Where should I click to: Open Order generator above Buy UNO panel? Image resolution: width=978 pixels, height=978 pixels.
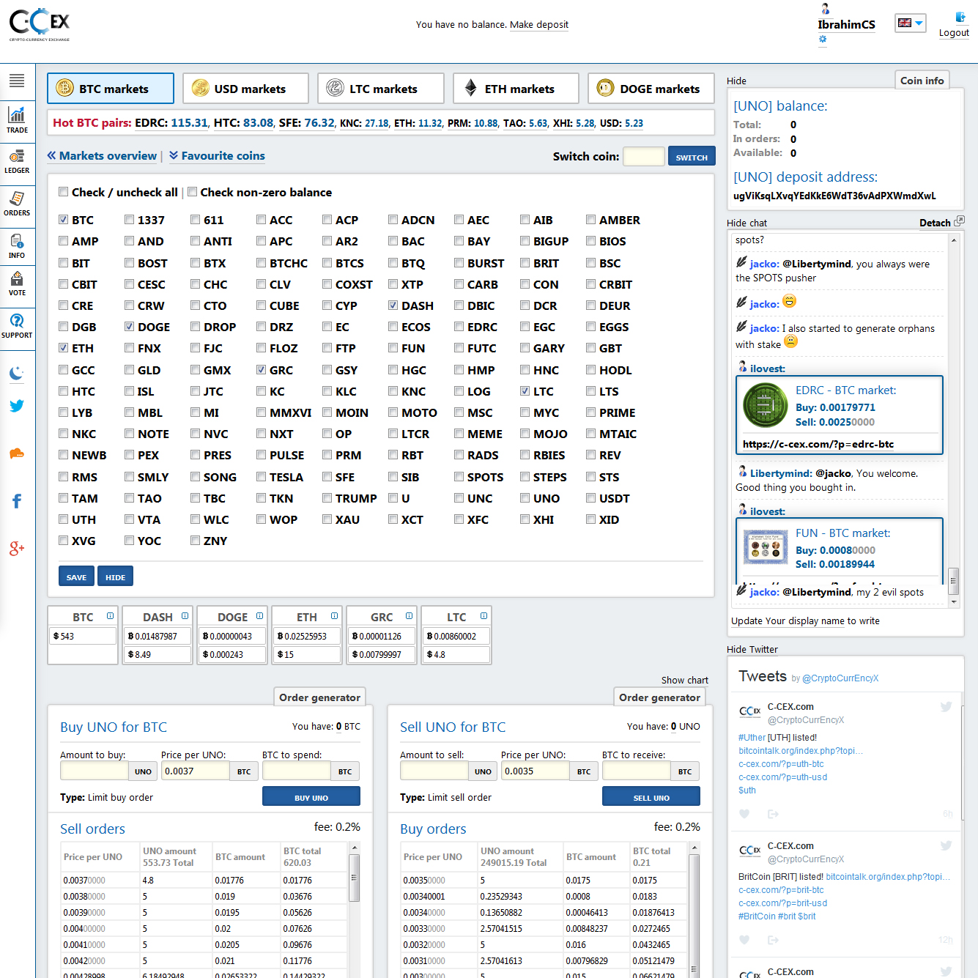[319, 697]
